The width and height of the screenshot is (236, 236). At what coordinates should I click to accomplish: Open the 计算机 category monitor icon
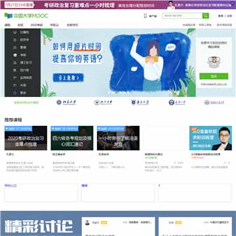pos(15,32)
